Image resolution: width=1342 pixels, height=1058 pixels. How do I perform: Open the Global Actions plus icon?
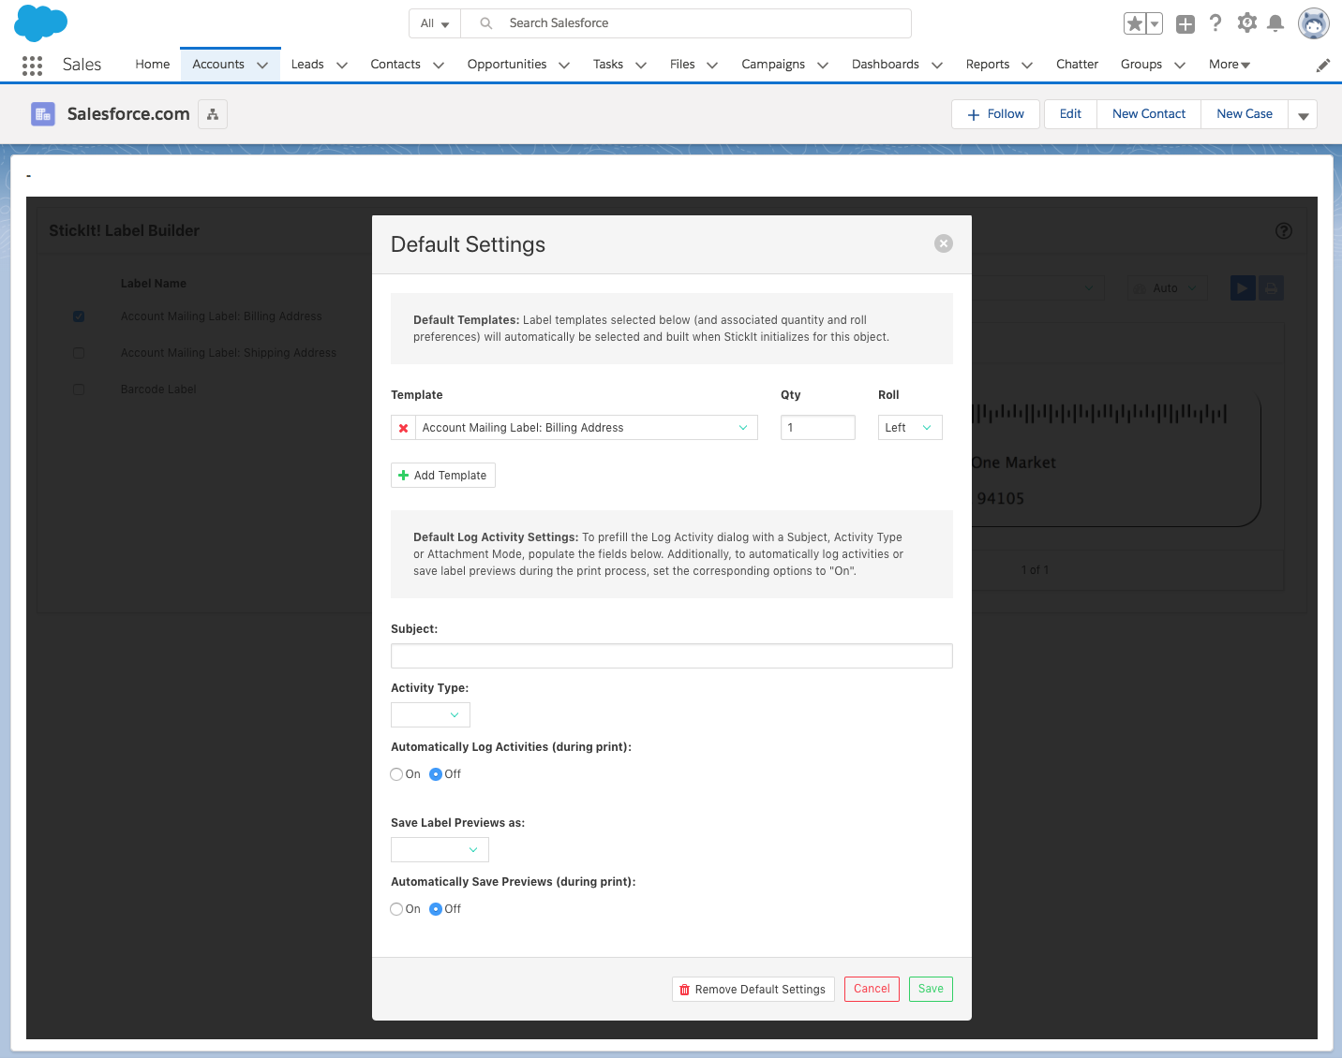[x=1185, y=24]
